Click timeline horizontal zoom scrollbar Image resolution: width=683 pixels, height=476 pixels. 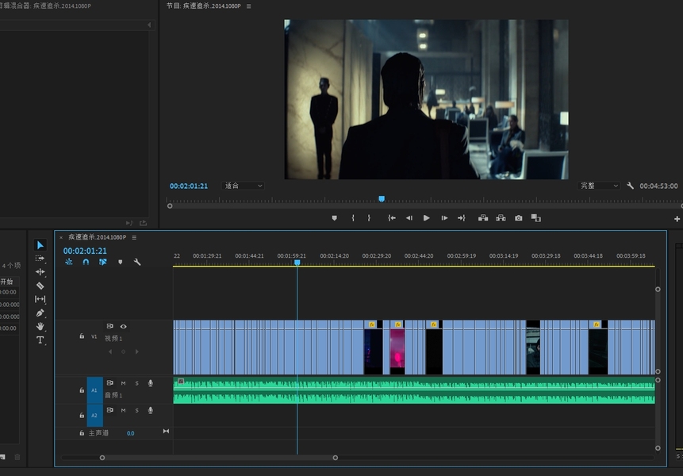pos(219,458)
